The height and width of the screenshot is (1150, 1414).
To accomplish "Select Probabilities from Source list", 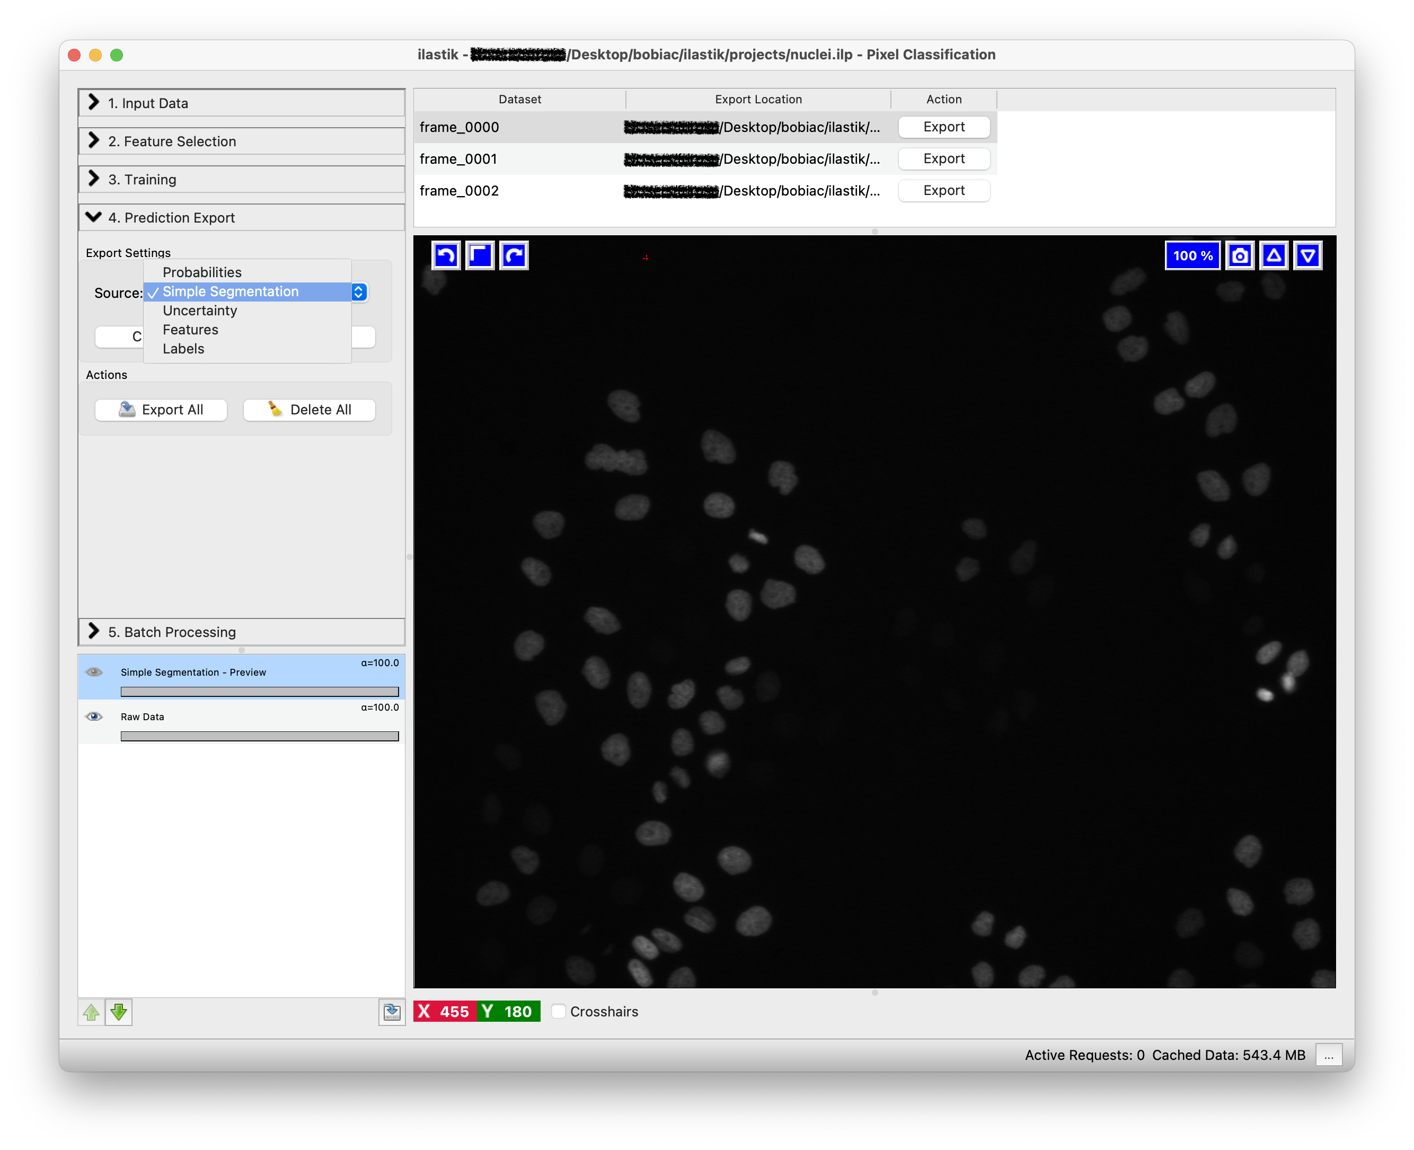I will click(x=202, y=272).
